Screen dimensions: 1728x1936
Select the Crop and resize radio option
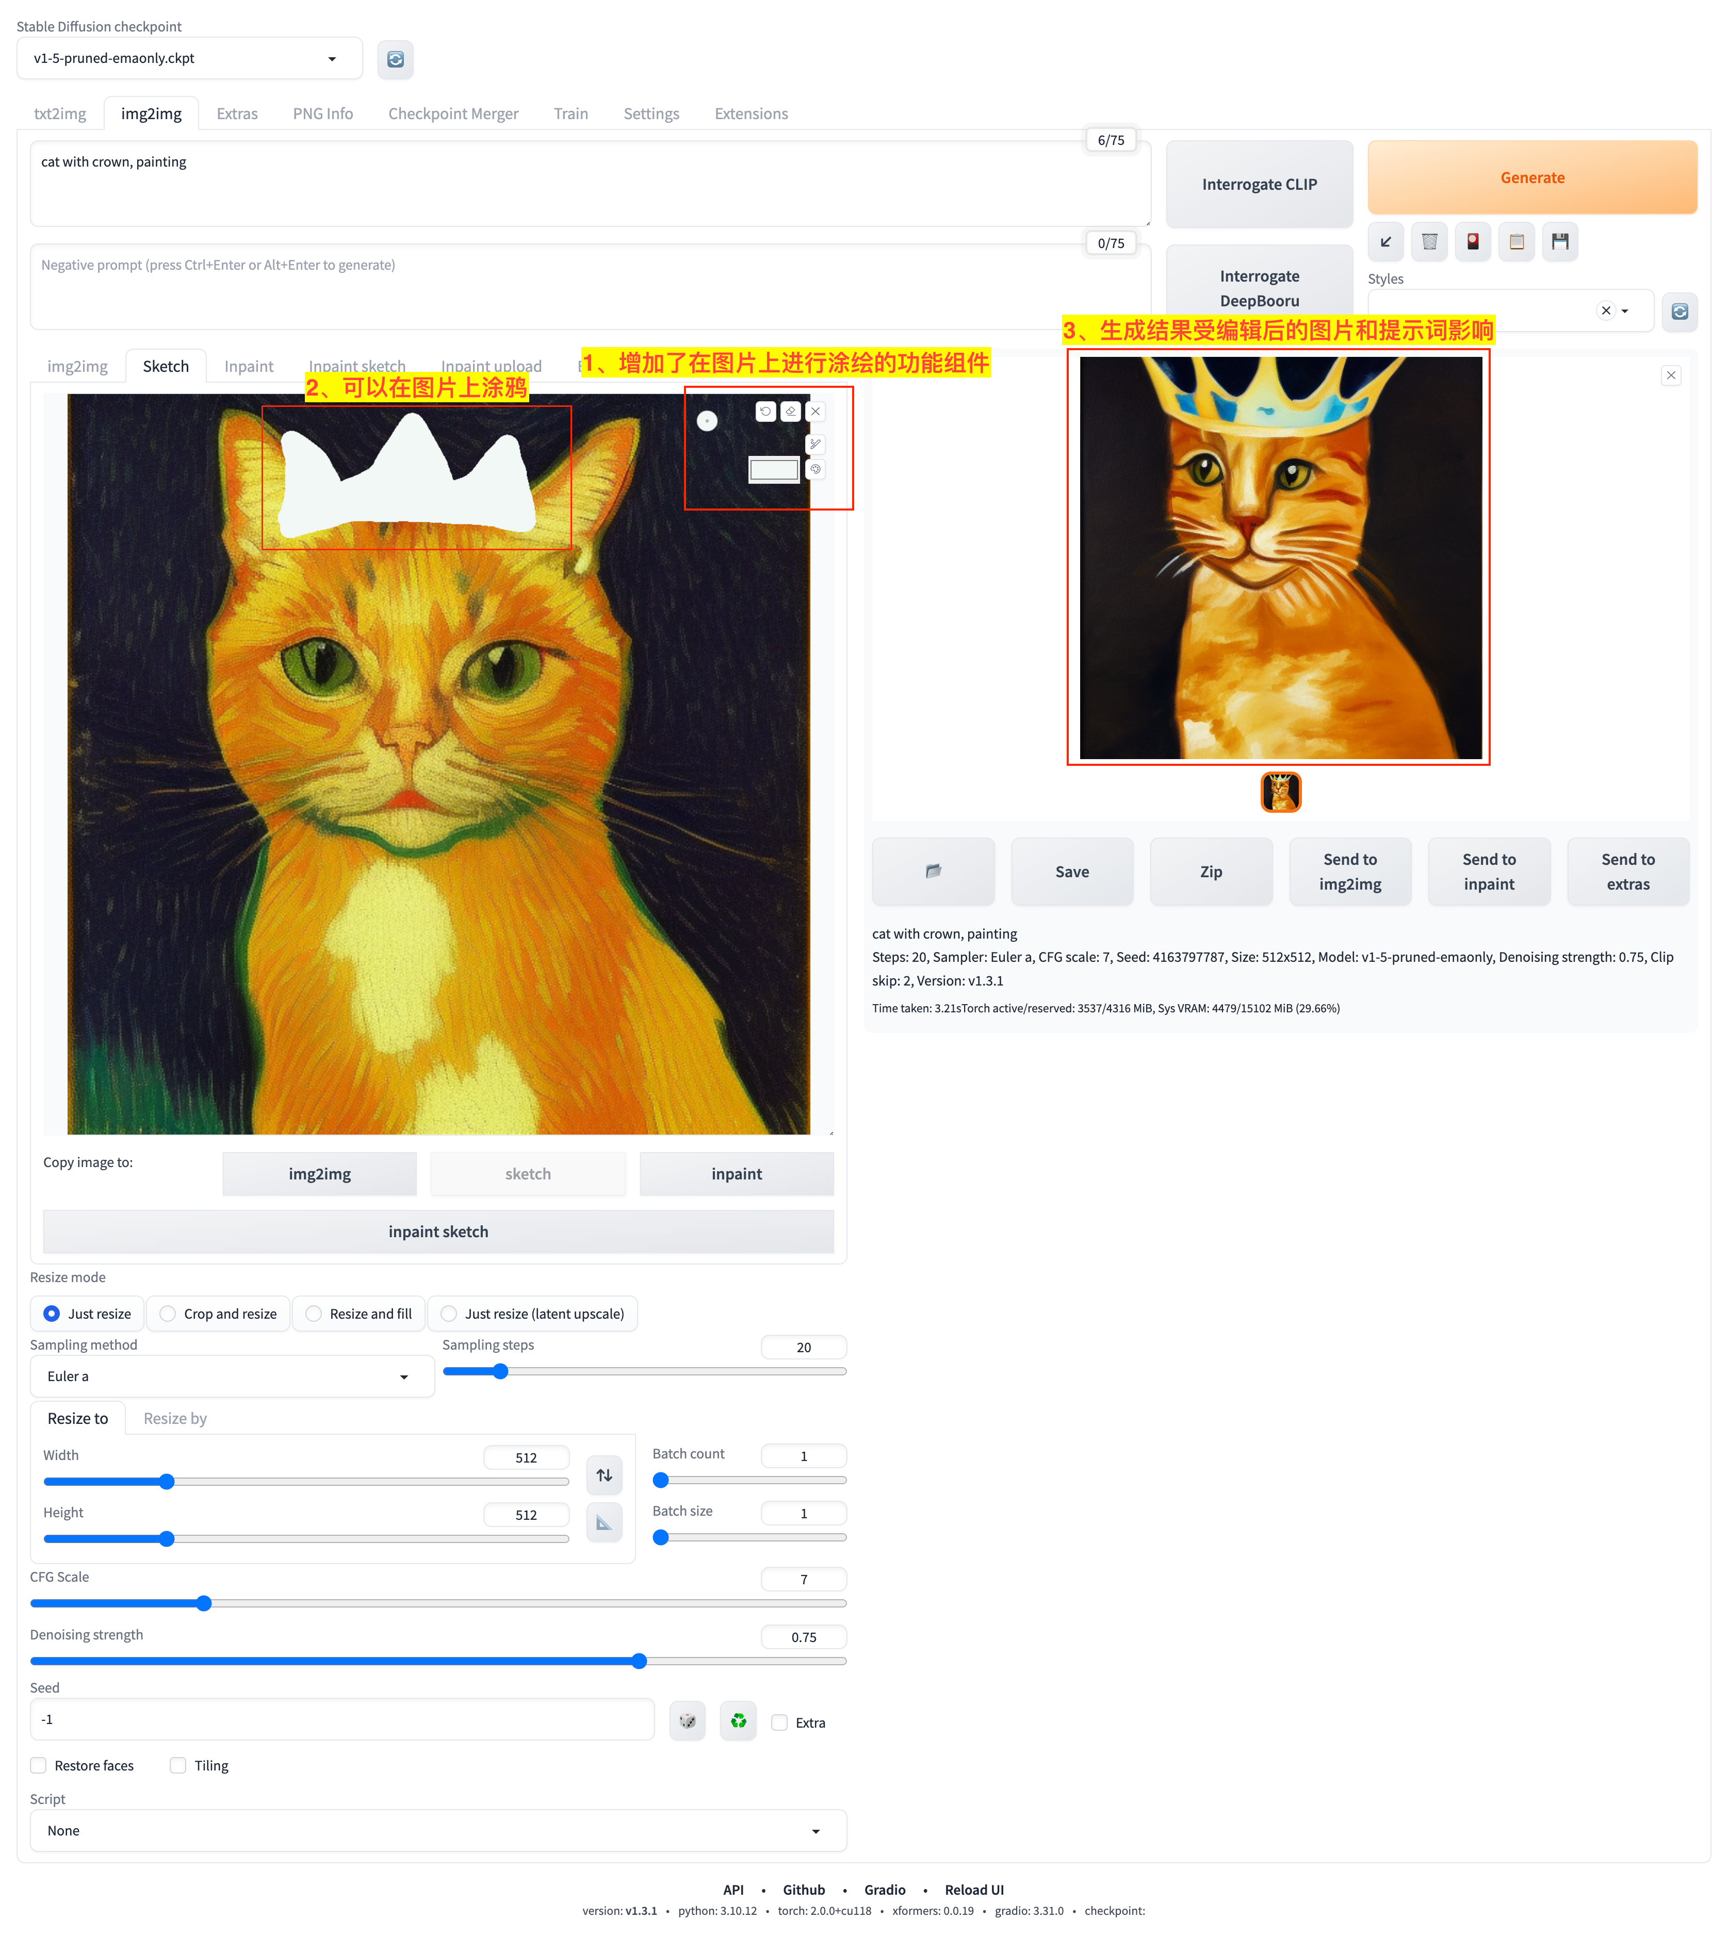[x=168, y=1314]
